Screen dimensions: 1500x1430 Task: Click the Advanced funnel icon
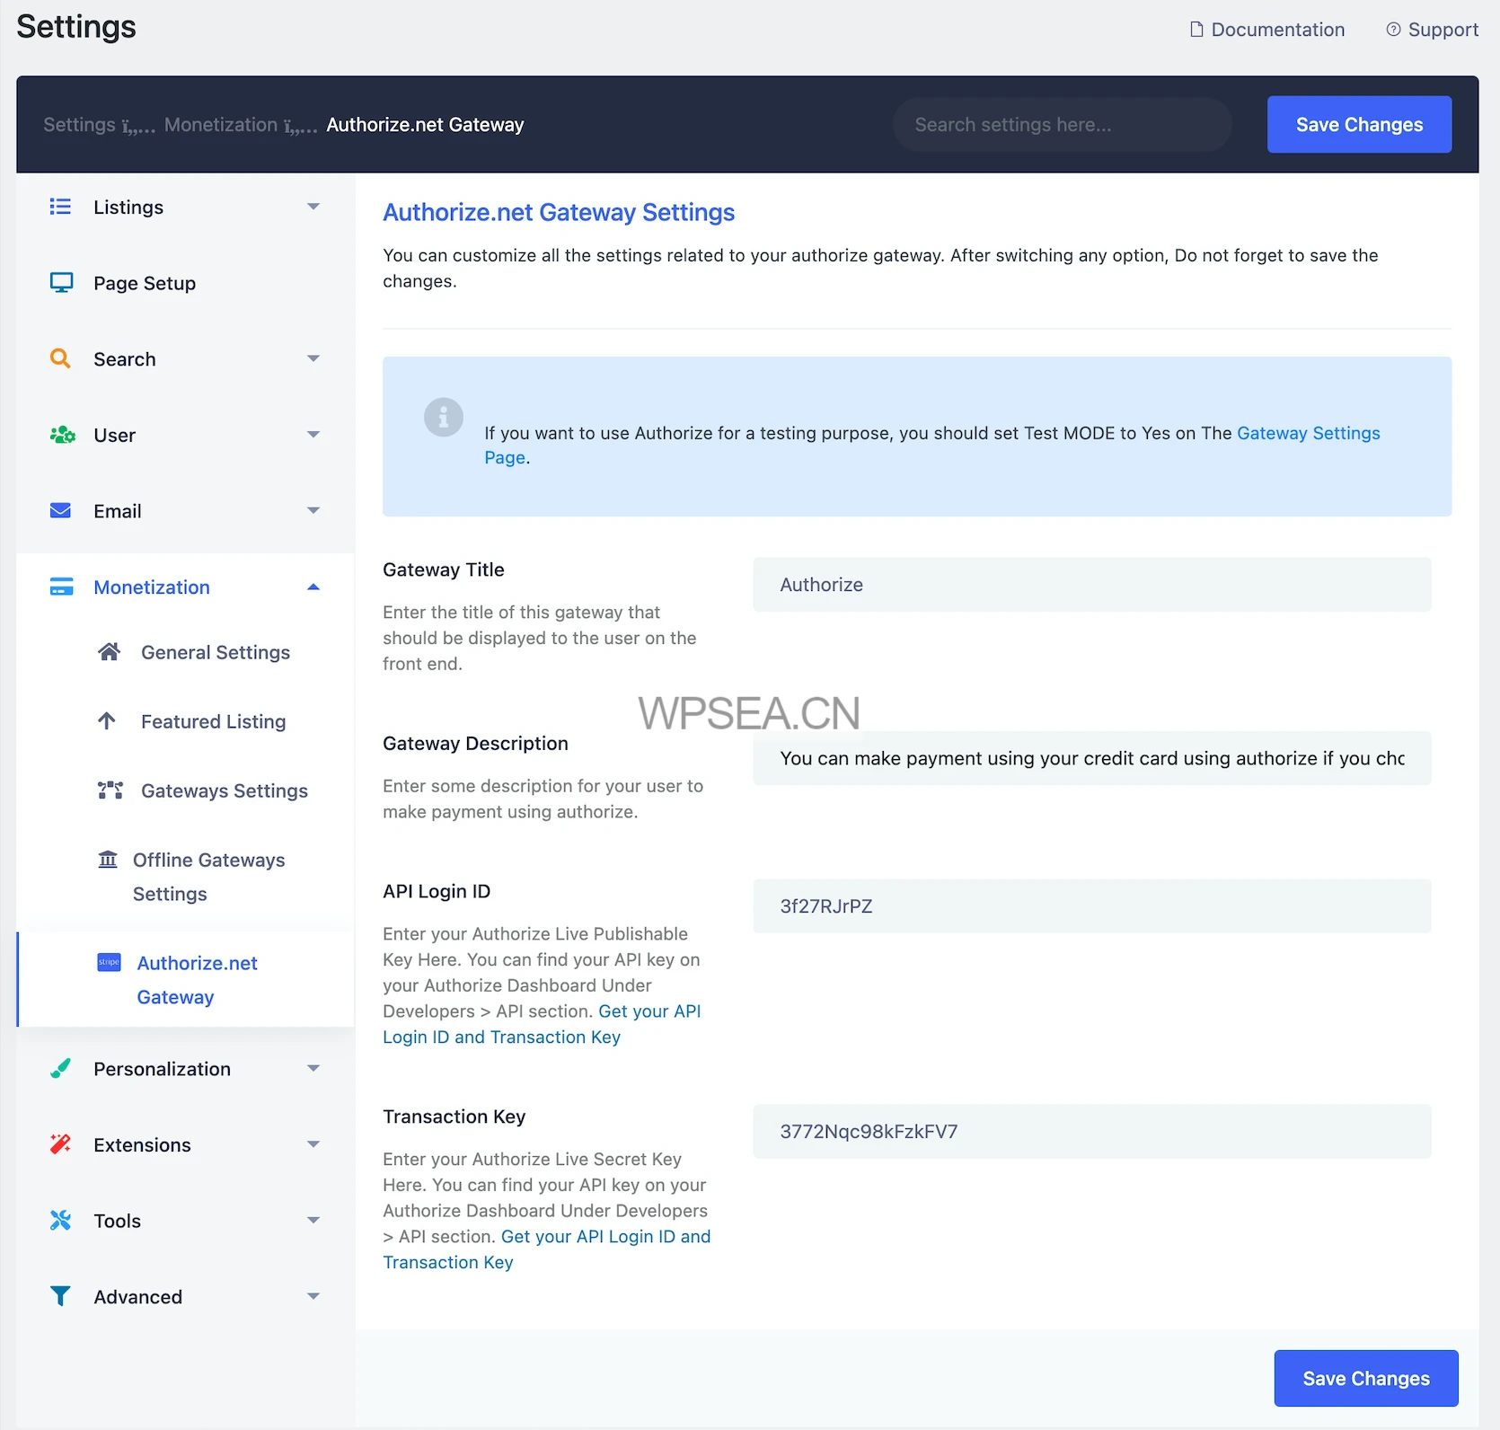click(60, 1296)
